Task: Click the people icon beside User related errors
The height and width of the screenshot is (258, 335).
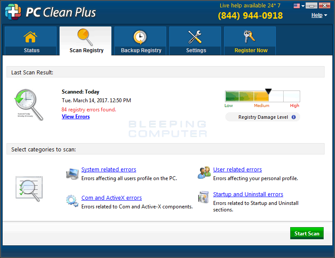Action: click(204, 173)
